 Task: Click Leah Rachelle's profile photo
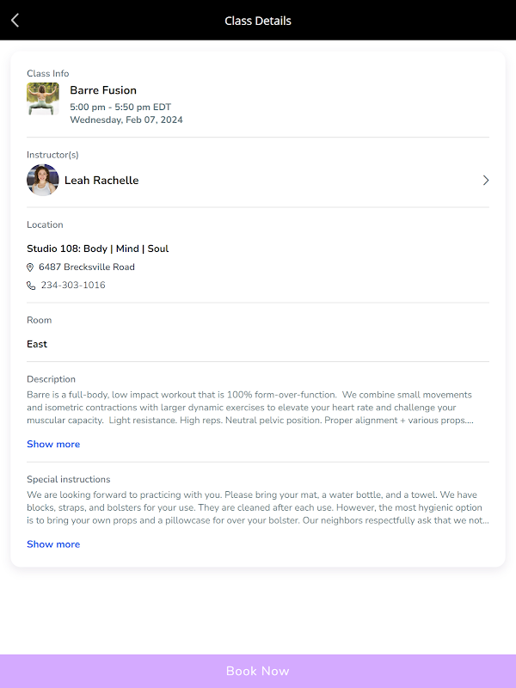[43, 181]
